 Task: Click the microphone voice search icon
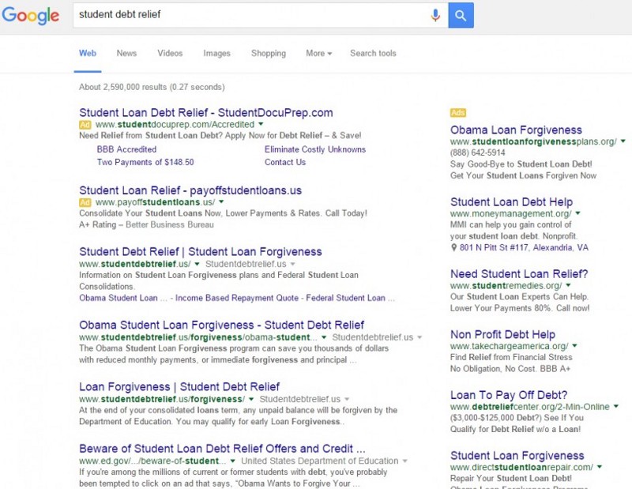tap(435, 15)
